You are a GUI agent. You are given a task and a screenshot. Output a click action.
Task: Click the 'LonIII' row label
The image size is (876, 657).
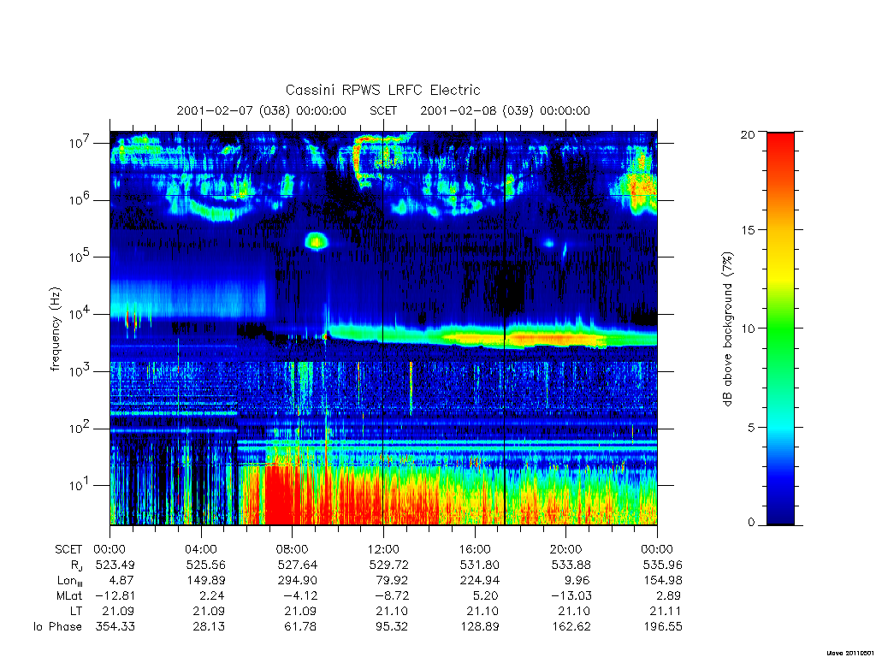pos(70,581)
